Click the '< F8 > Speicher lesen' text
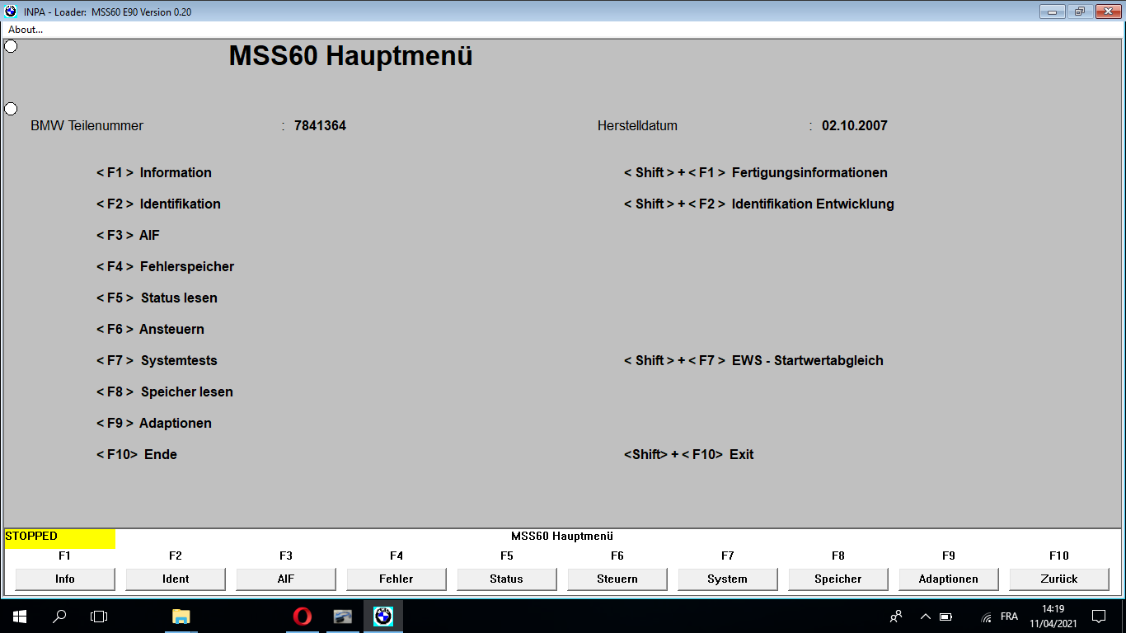This screenshot has height=633, width=1126. point(165,392)
